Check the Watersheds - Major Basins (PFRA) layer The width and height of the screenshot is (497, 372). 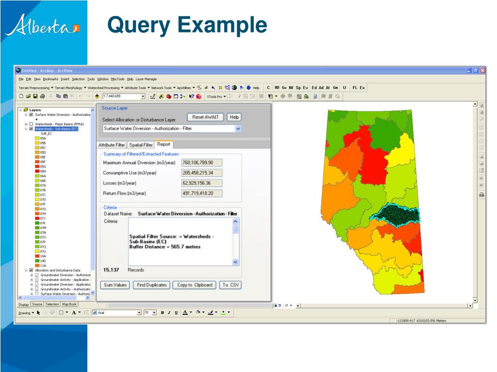point(31,124)
